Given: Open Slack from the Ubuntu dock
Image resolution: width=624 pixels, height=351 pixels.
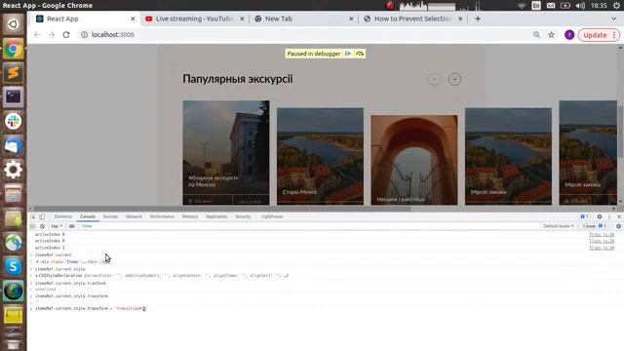Looking at the screenshot, I should (13, 121).
